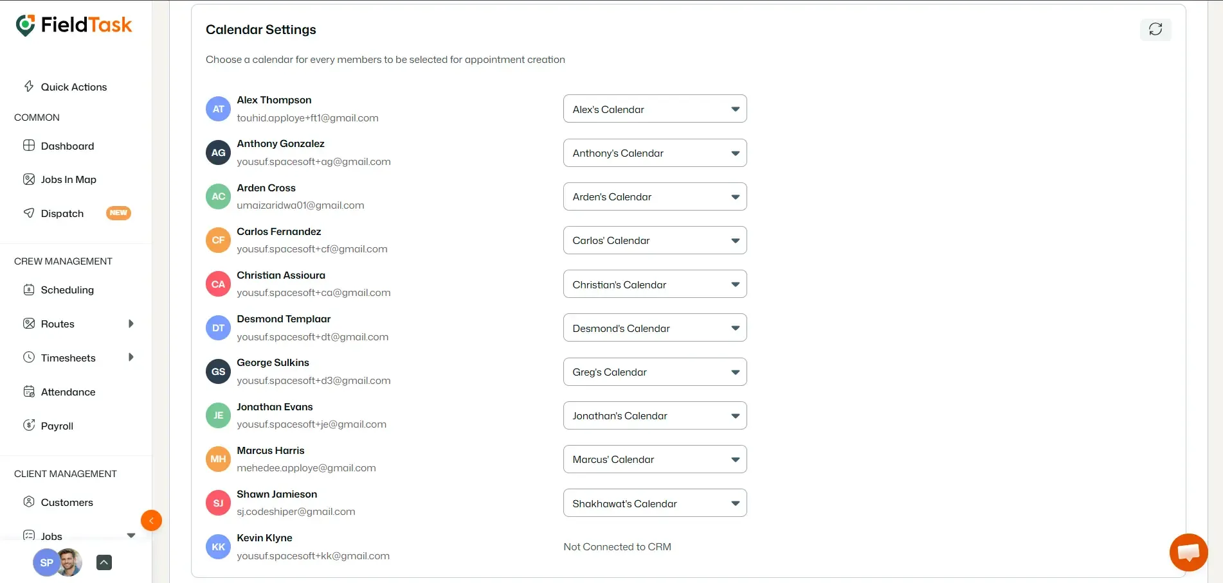Screen dimensions: 1223x583
Task: Click the Scheduling calendar icon
Action: click(29, 290)
